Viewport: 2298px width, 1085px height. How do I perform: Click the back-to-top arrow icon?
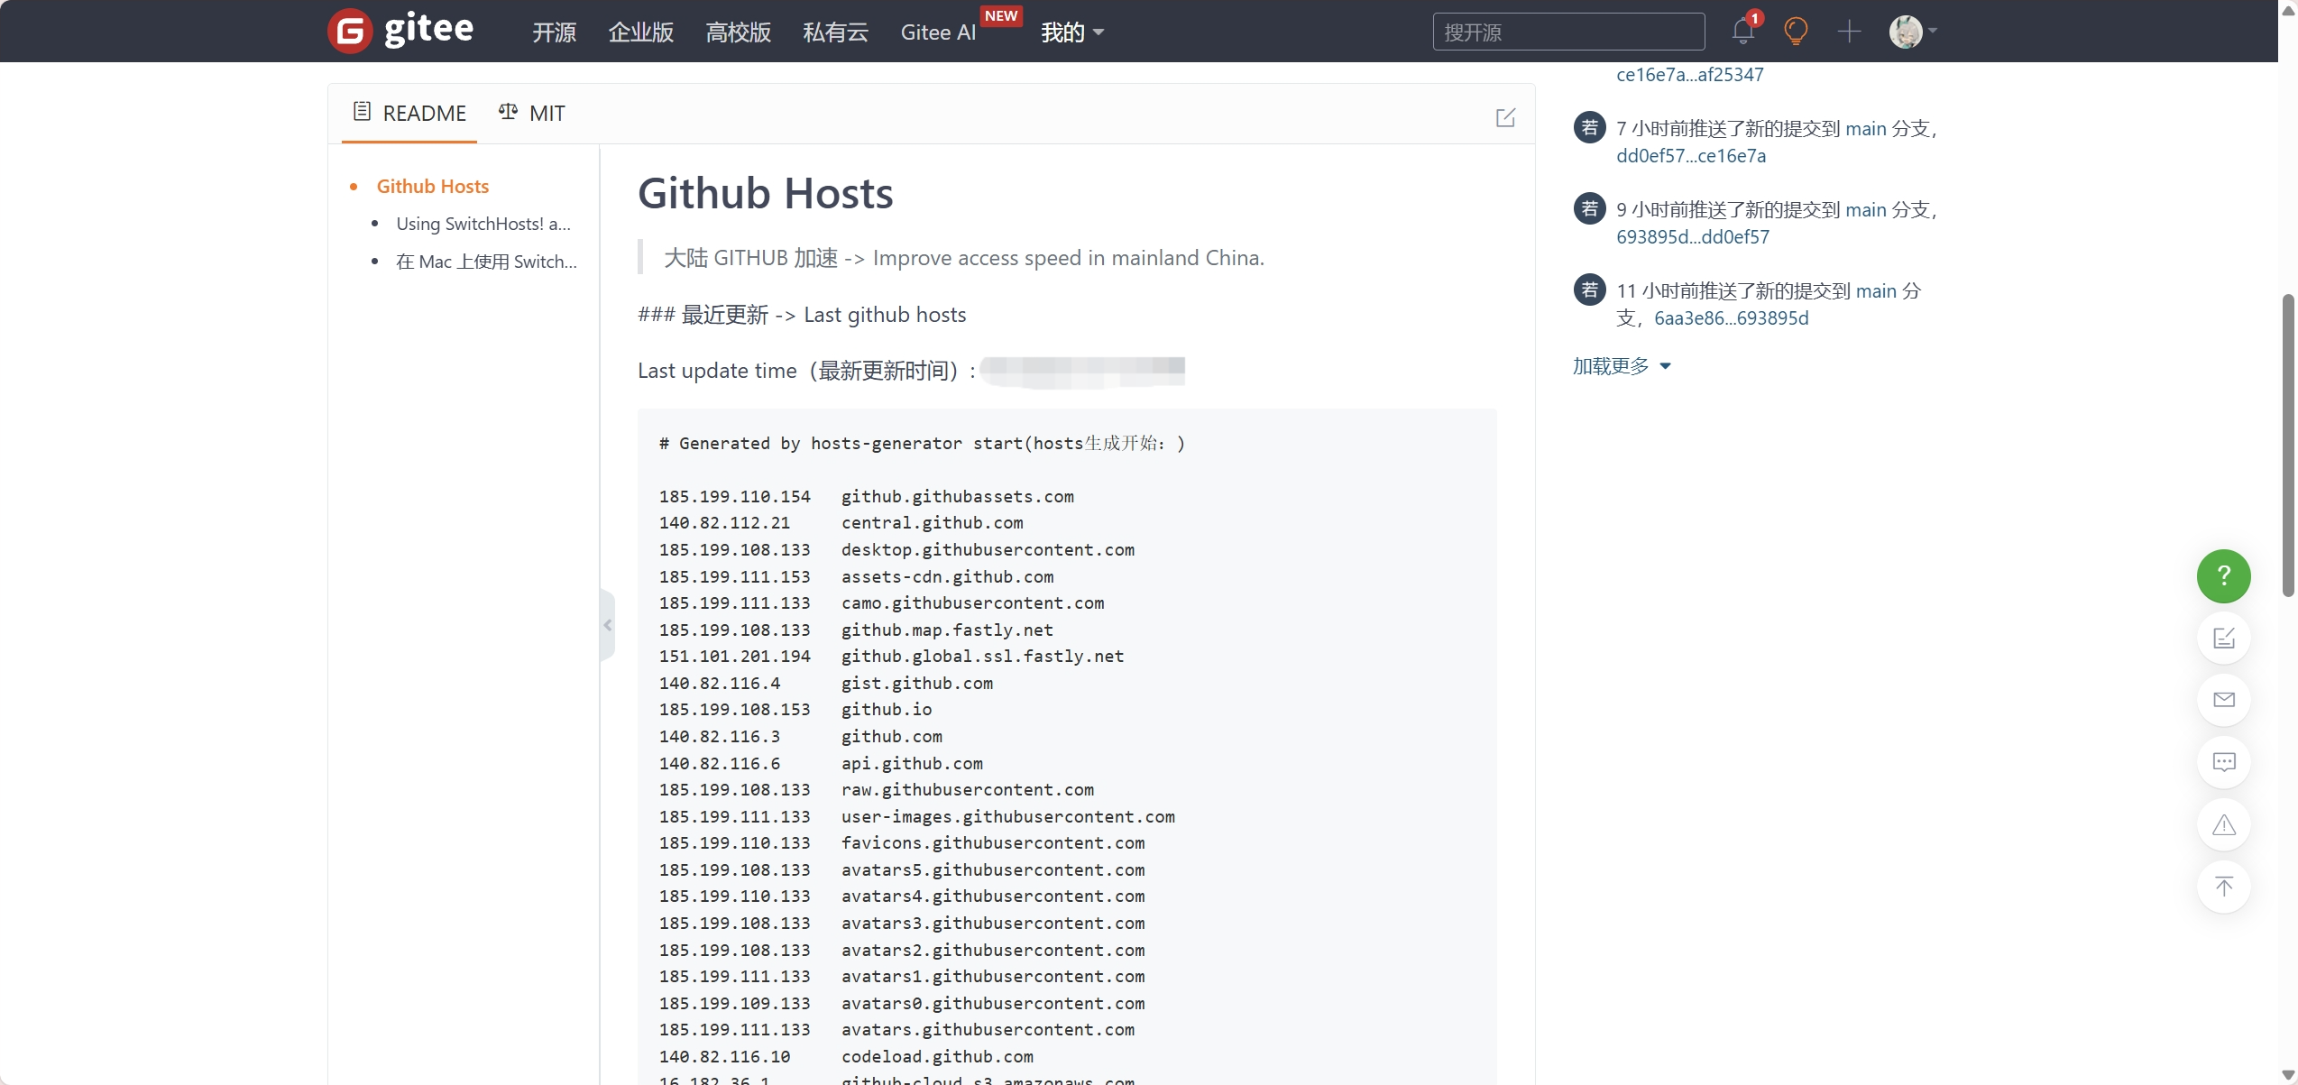[x=2223, y=887]
